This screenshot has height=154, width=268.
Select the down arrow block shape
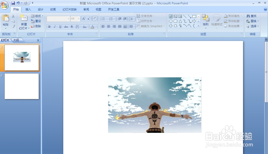click(x=171, y=26)
